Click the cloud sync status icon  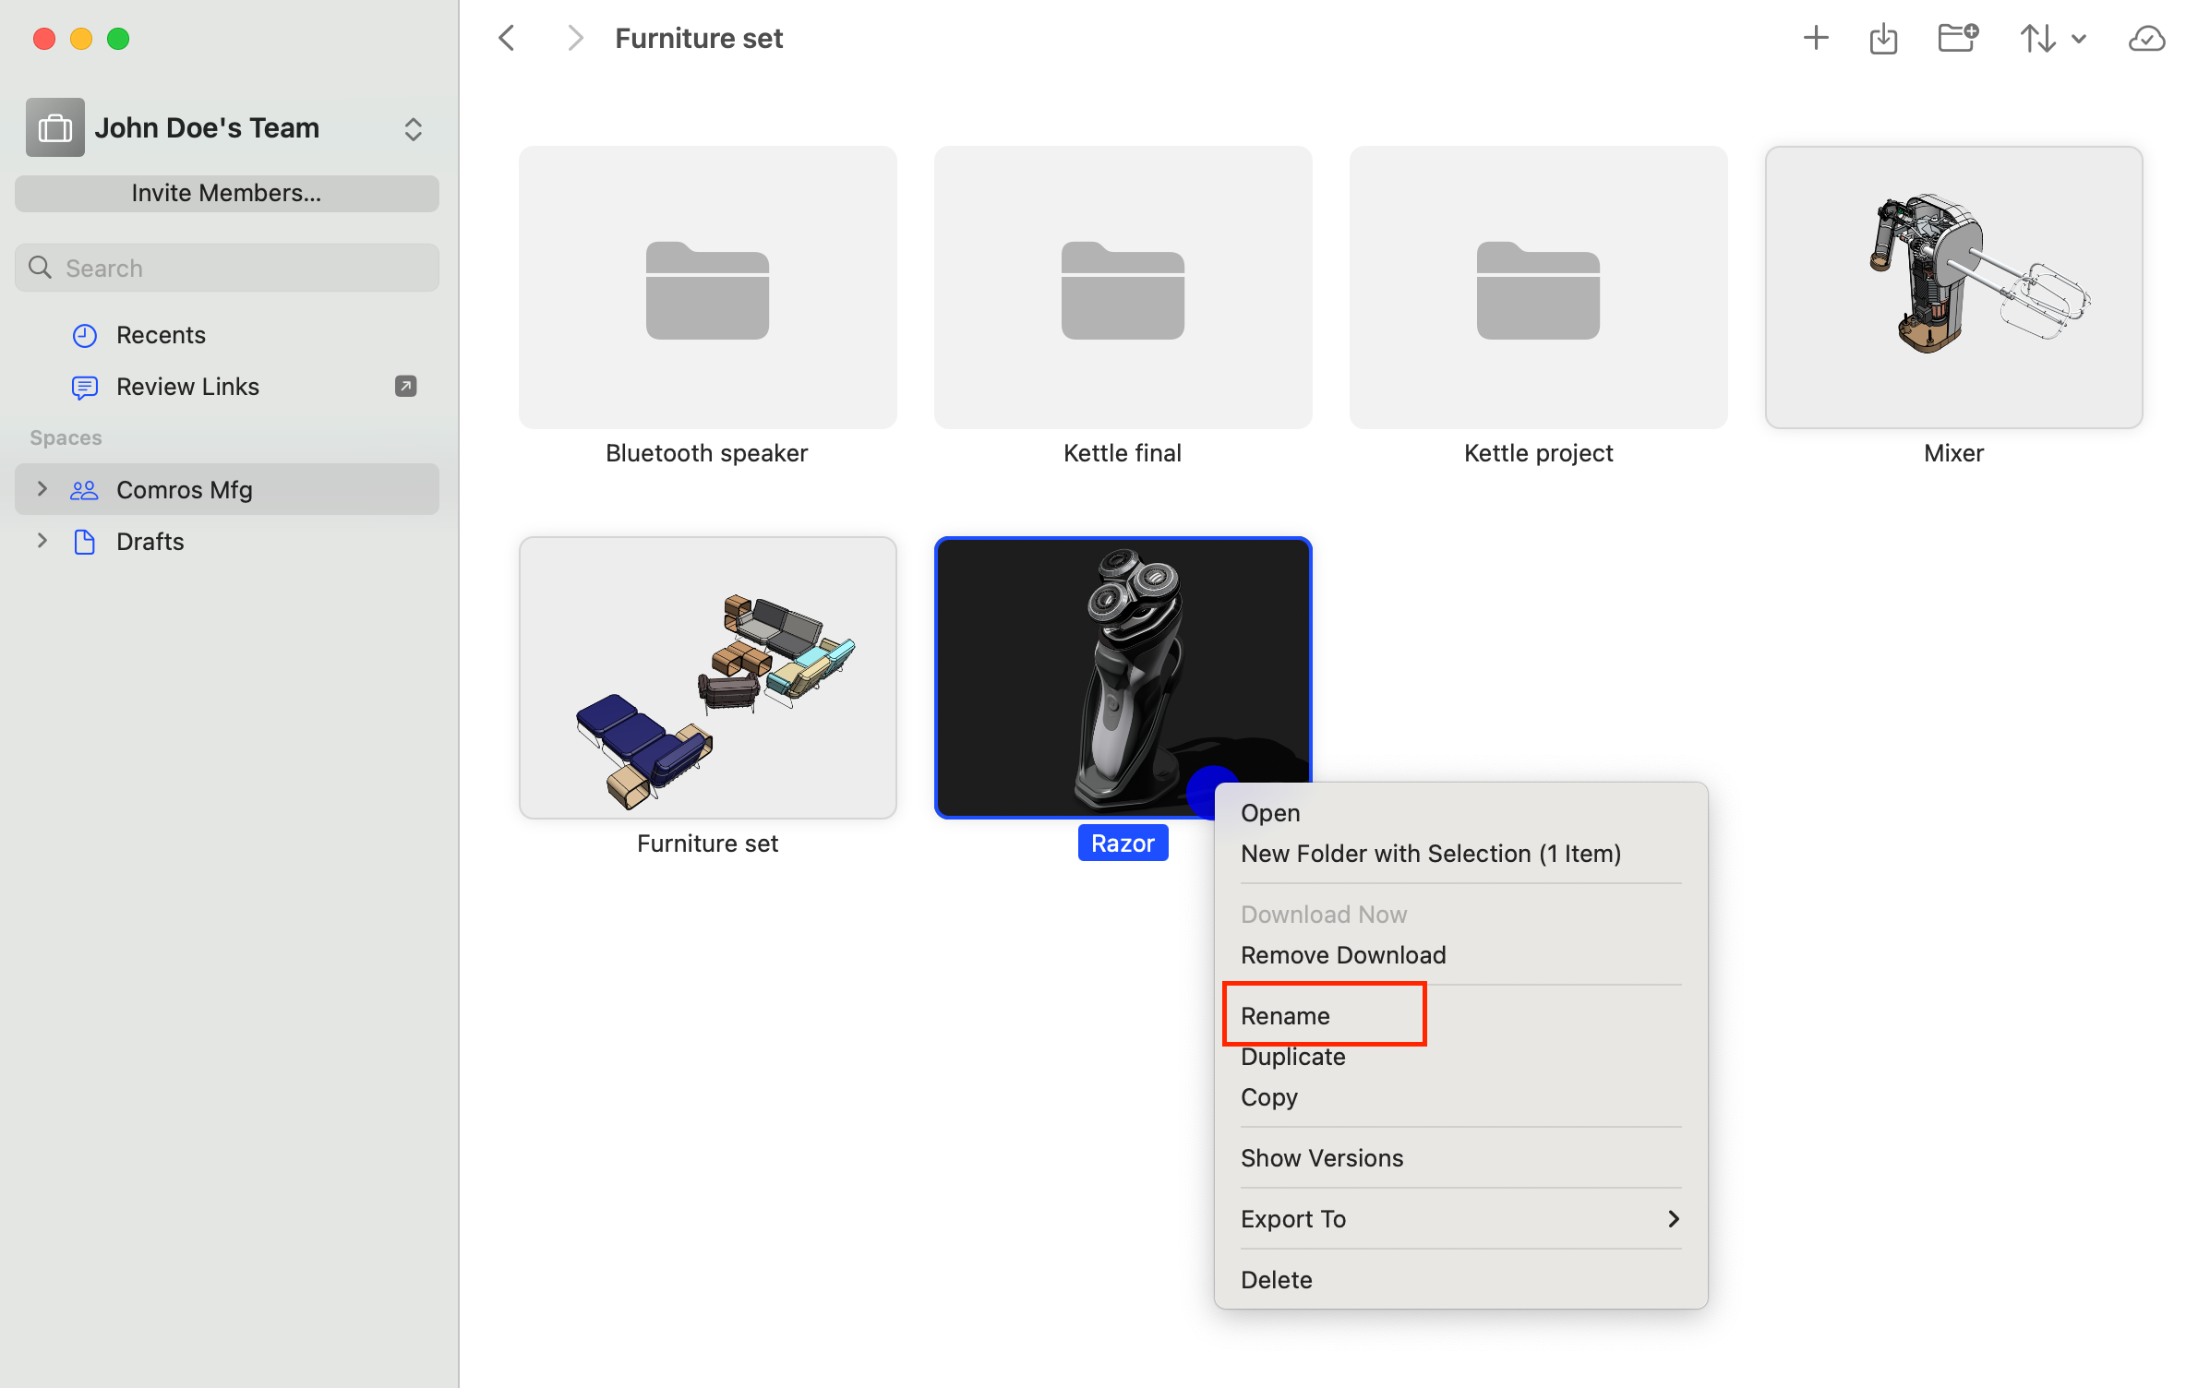(x=2146, y=39)
